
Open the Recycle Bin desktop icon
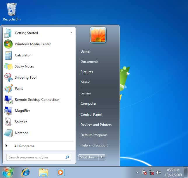[x=11, y=12]
